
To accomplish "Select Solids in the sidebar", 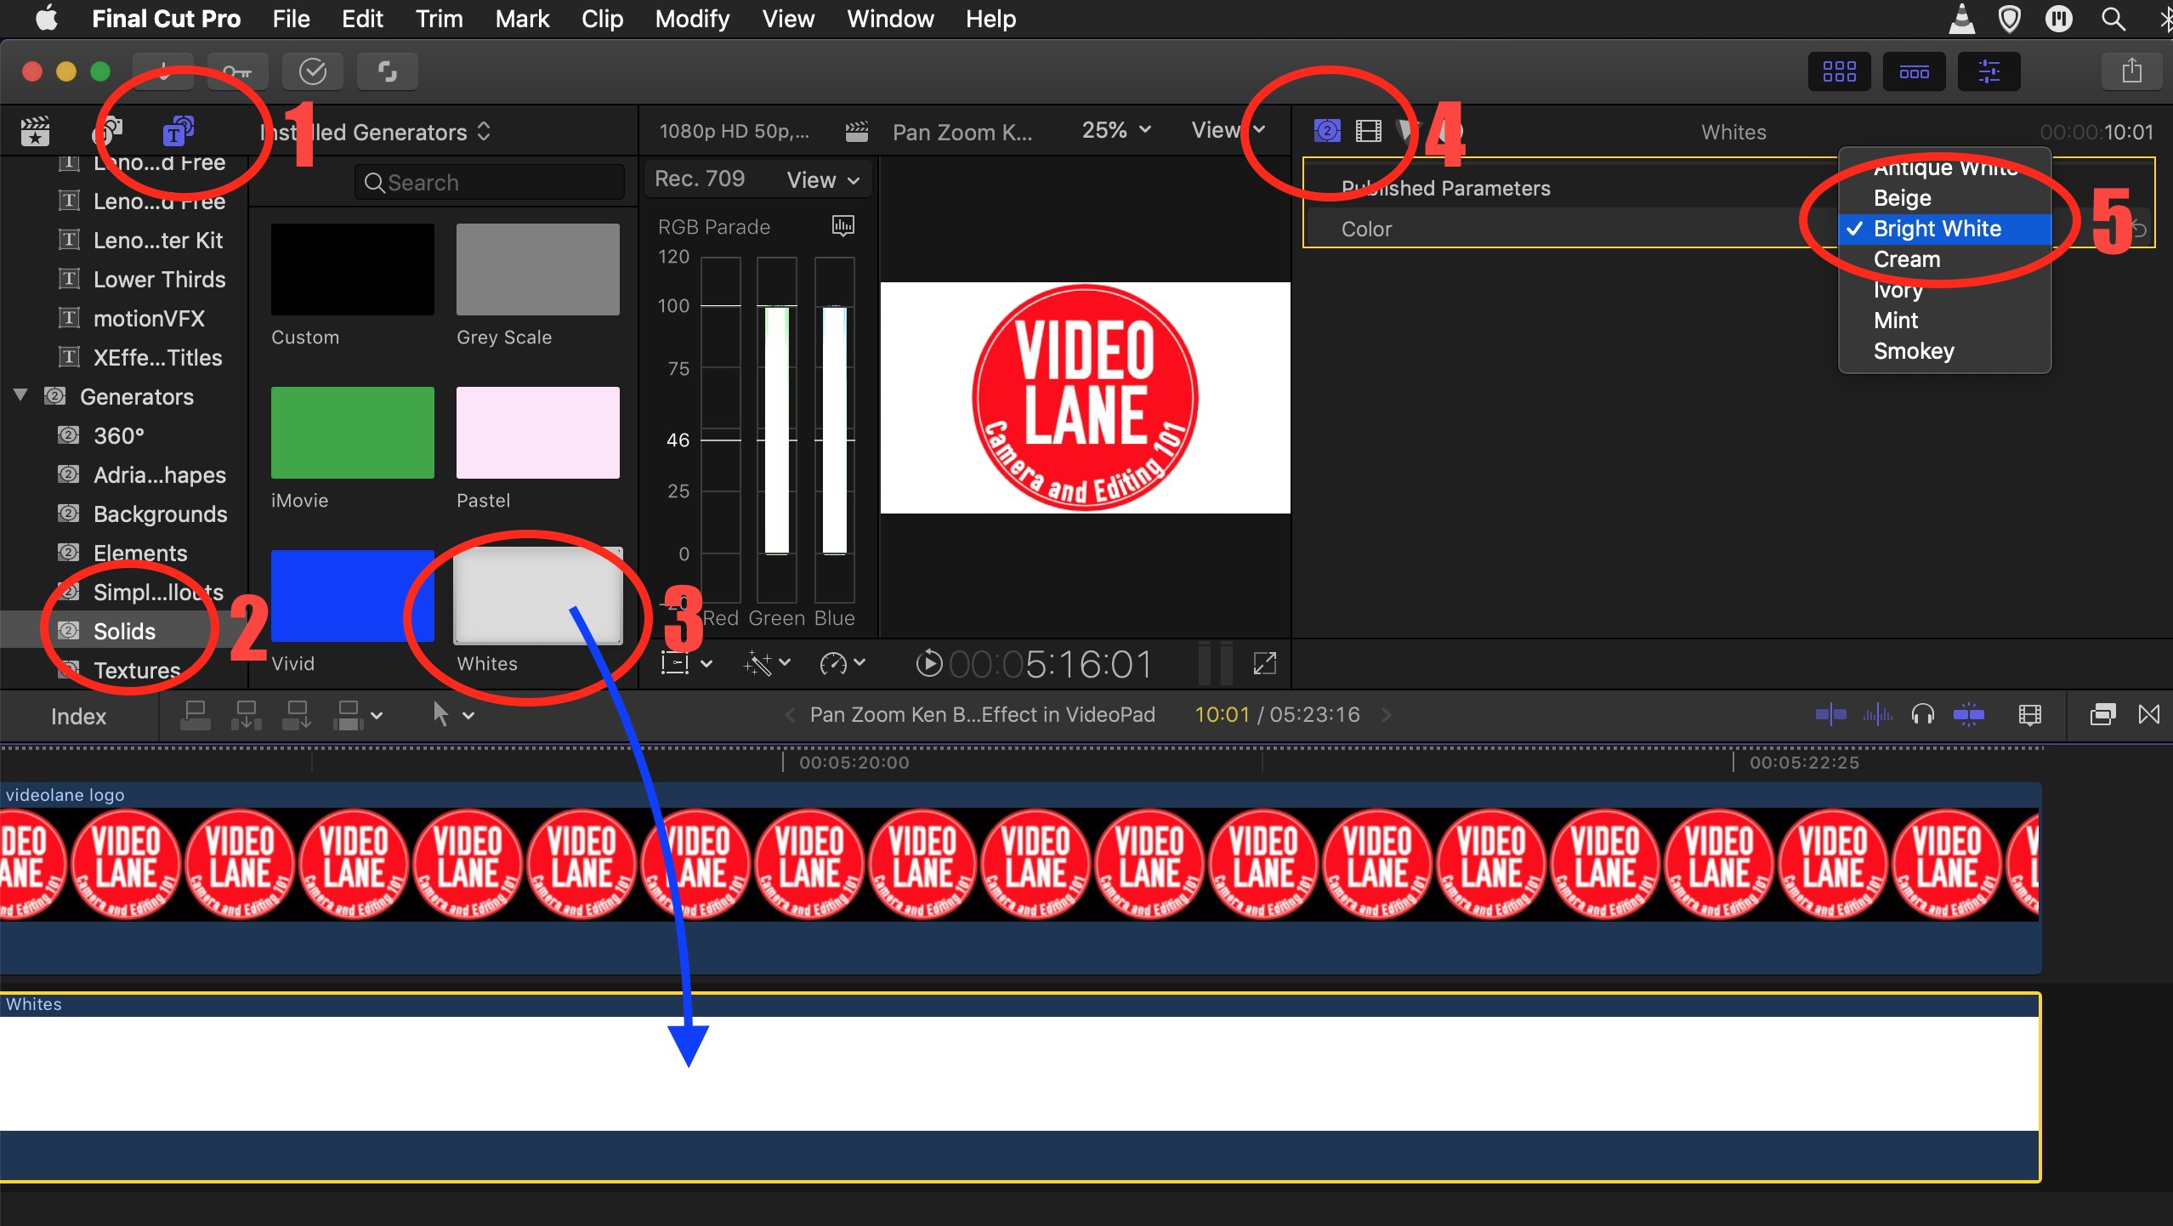I will click(x=124, y=631).
